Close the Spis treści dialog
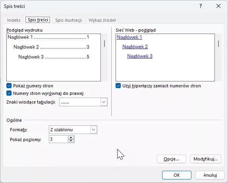The image size is (228, 183). tap(218, 6)
